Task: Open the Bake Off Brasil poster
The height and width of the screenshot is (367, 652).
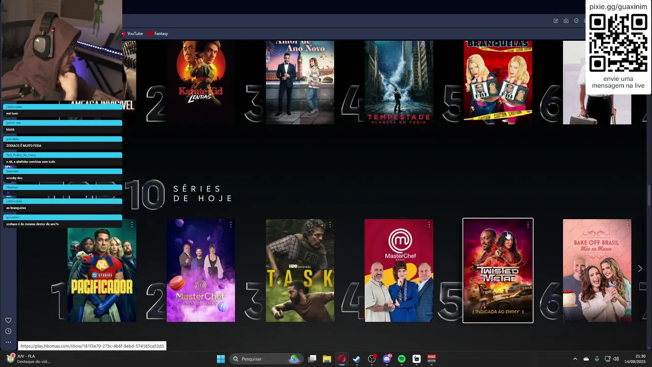Action: pos(597,271)
